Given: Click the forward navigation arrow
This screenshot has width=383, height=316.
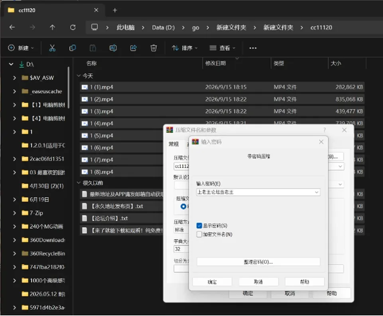Looking at the screenshot, I should (32, 28).
